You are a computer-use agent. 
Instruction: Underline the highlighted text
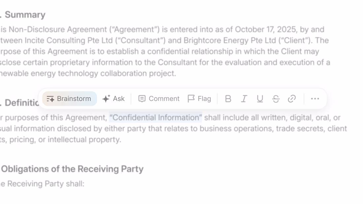tap(260, 99)
